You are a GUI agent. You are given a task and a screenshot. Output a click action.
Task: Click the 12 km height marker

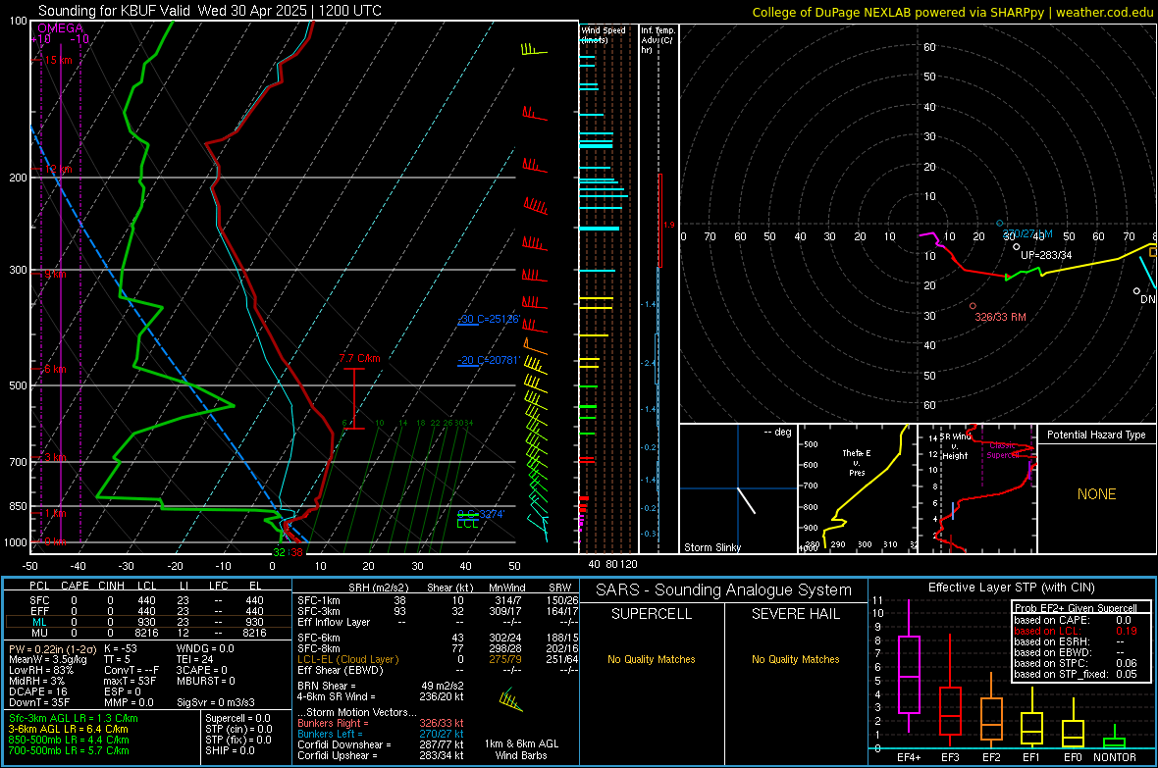tap(58, 169)
